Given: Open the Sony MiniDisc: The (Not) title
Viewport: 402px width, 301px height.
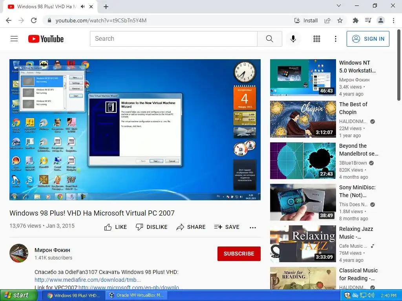Looking at the screenshot, I should 357,191.
